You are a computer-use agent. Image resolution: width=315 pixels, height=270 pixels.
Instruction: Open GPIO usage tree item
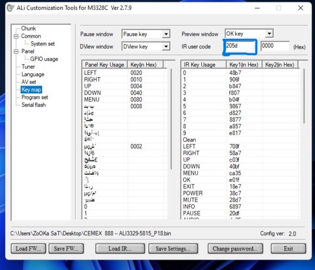click(x=44, y=59)
